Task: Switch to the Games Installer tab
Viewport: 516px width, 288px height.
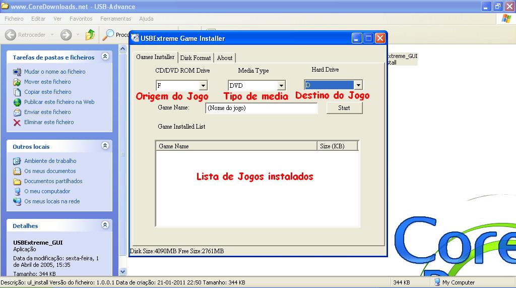Action: pos(155,57)
